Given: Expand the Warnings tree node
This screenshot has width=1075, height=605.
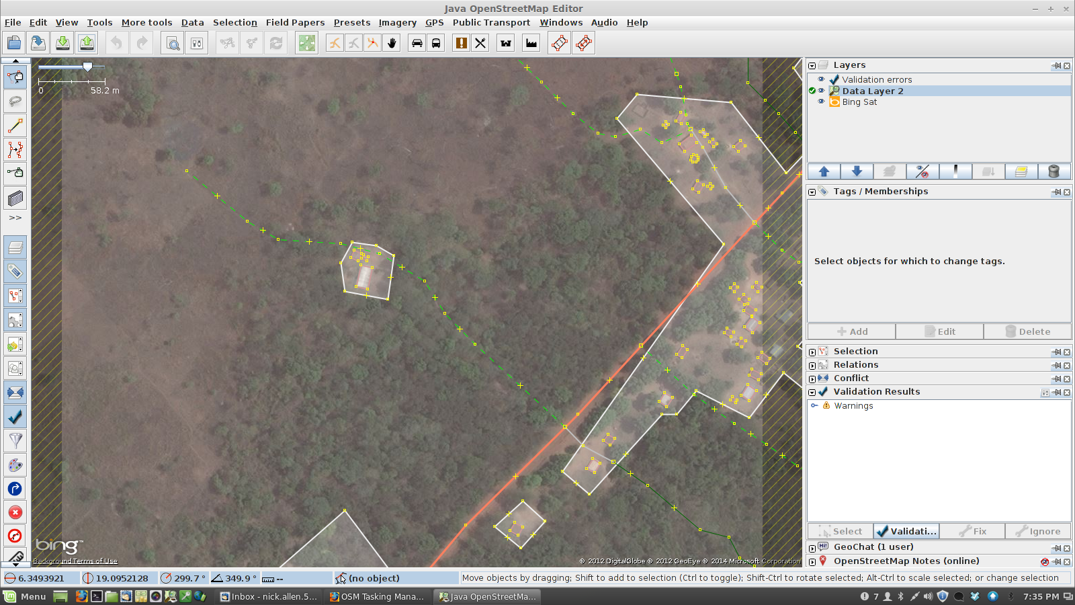Looking at the screenshot, I should click(x=814, y=405).
